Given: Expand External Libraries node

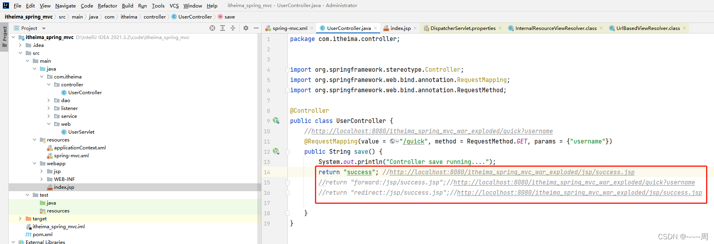Looking at the screenshot, I should (x=13, y=242).
